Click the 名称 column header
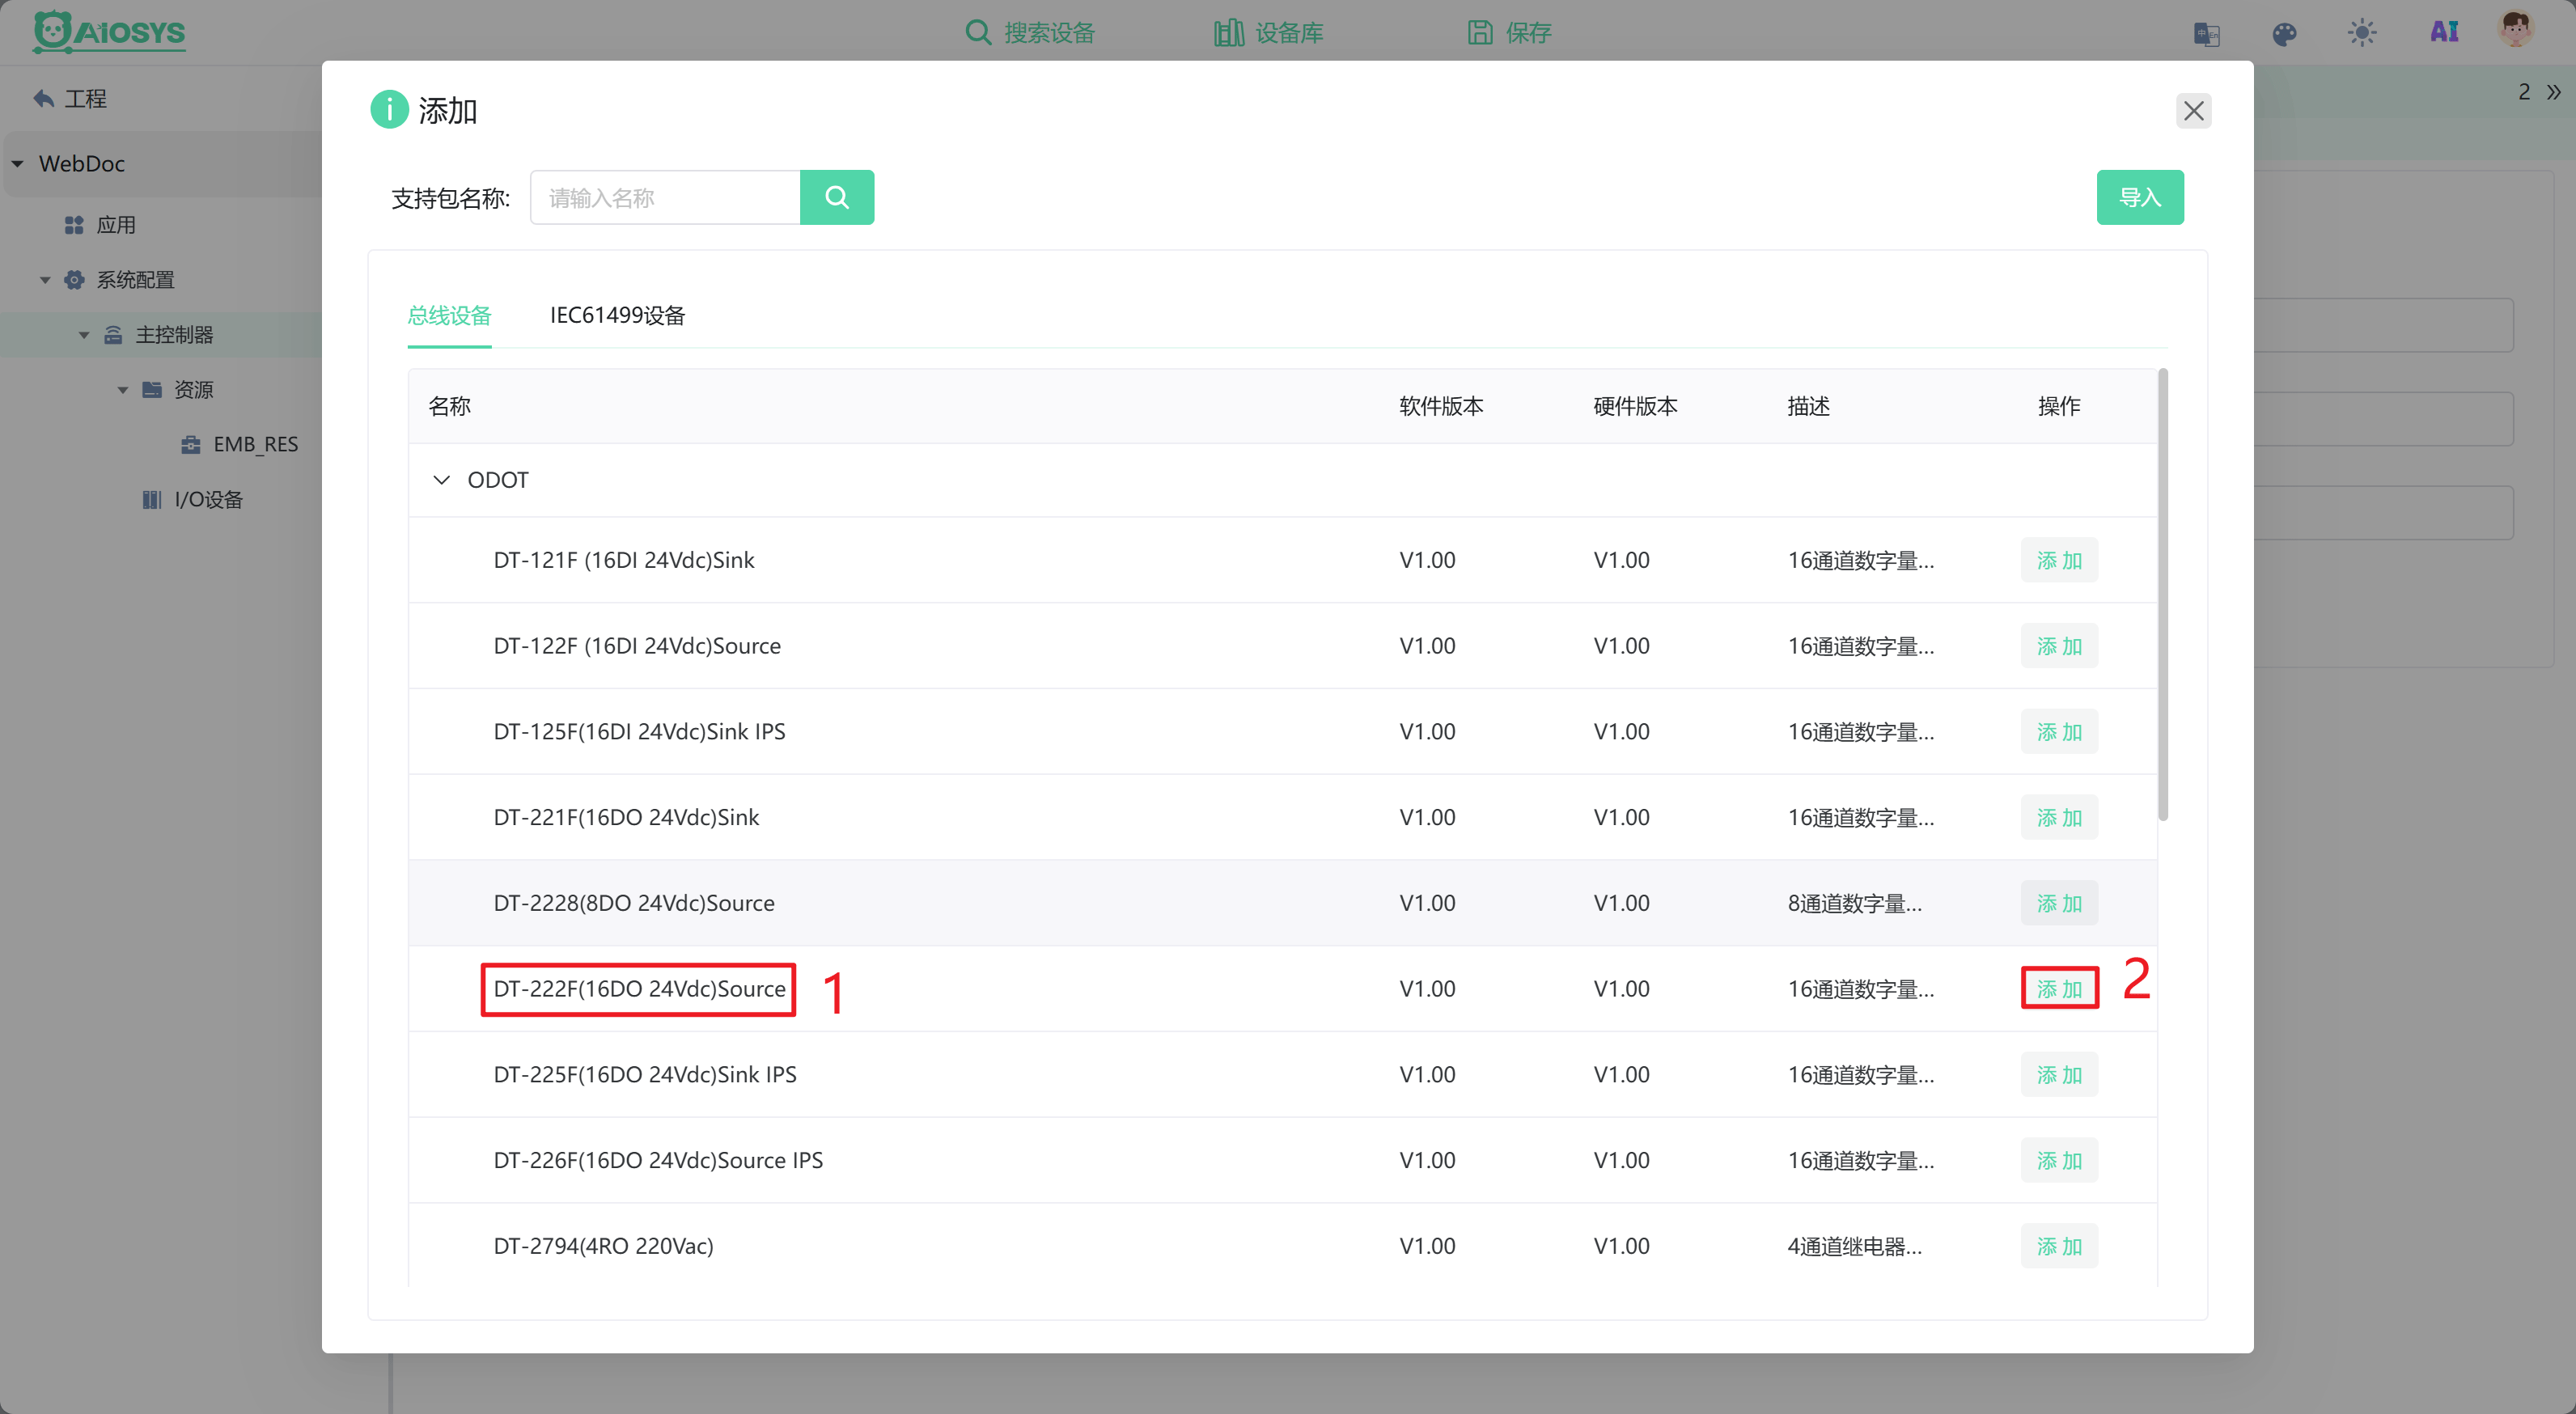Image resolution: width=2576 pixels, height=1414 pixels. click(x=450, y=406)
